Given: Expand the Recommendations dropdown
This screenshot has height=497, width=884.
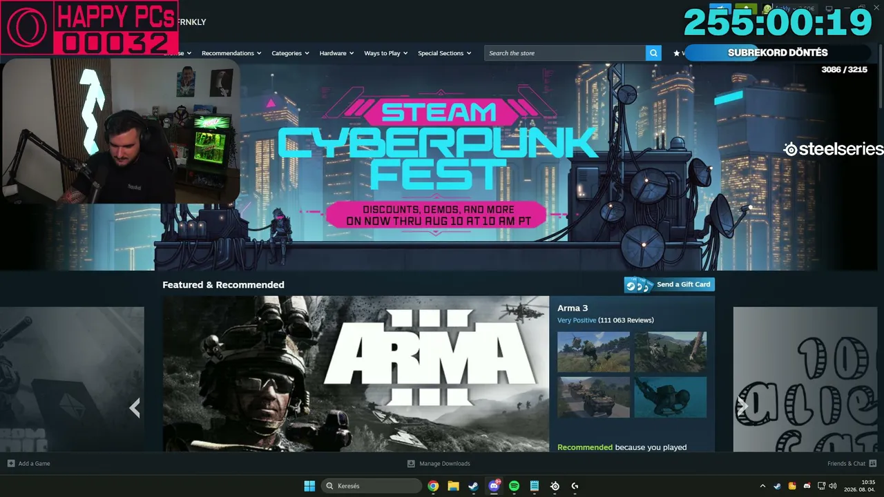Looking at the screenshot, I should 231,53.
